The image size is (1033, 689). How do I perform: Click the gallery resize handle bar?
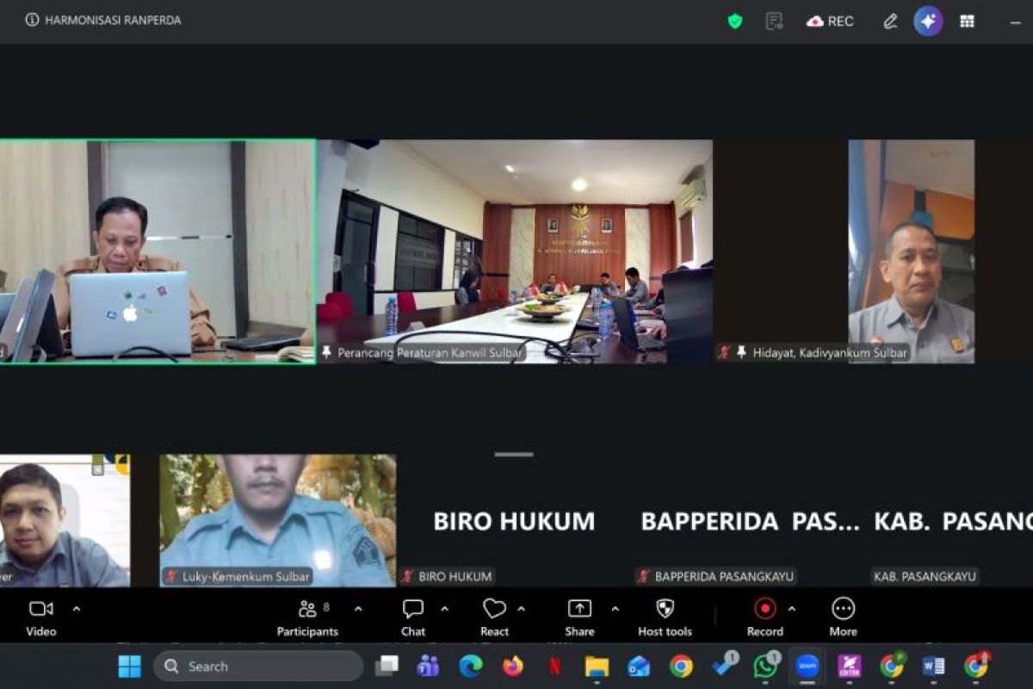(514, 454)
